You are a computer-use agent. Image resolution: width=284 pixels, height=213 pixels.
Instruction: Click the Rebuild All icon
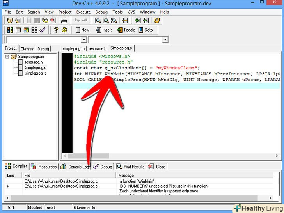pos(34,30)
